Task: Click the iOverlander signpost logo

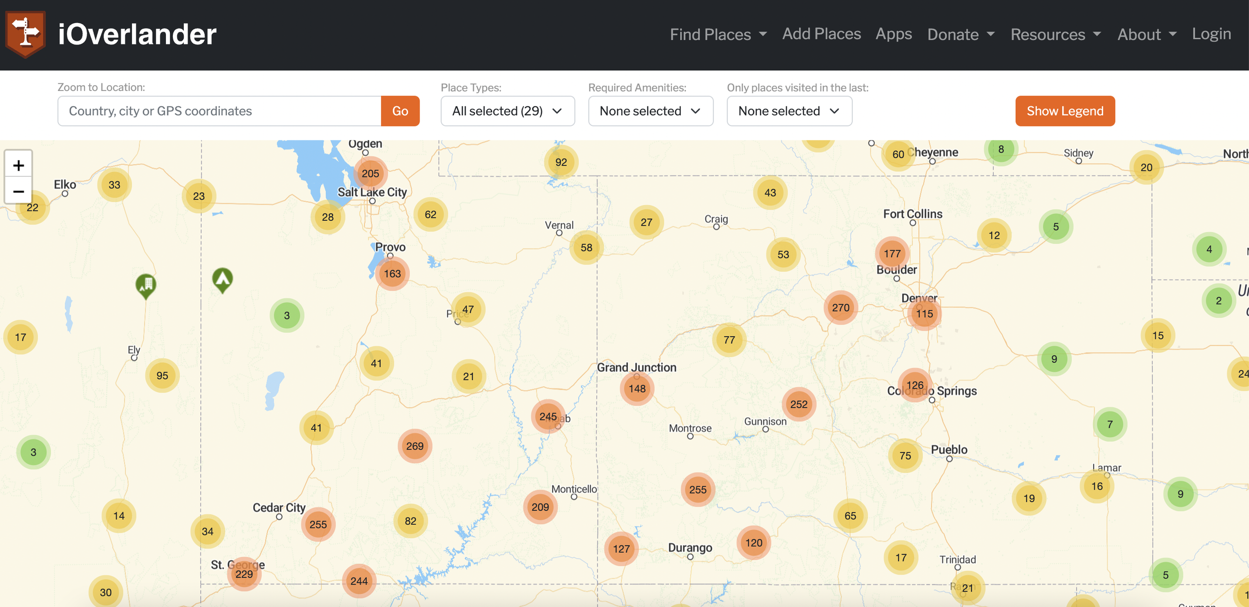Action: point(25,34)
